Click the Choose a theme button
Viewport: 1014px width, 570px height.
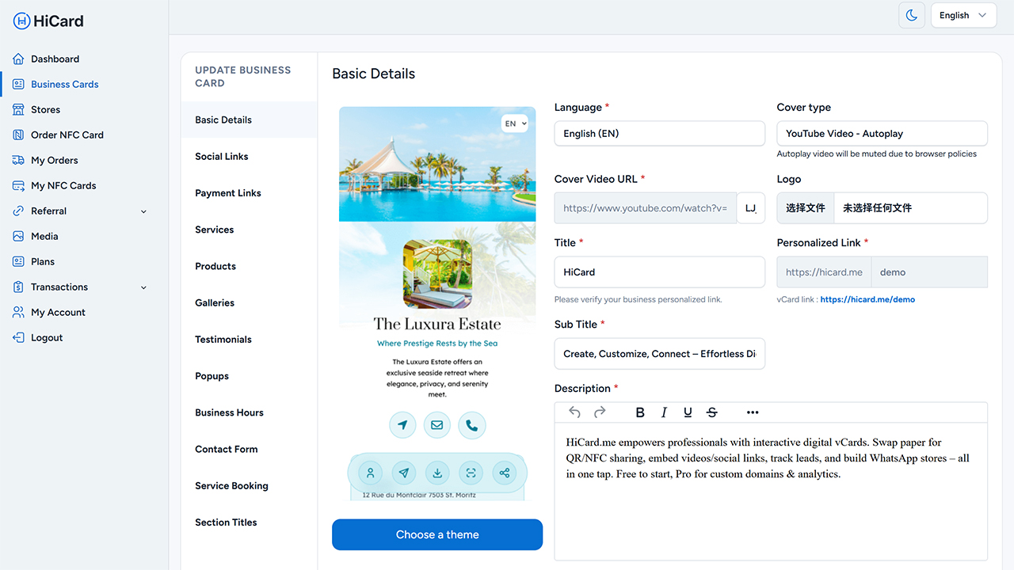point(437,534)
